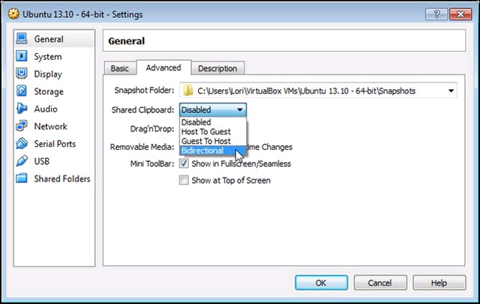Open Storage disk icon
This screenshot has width=480, height=304.
pyautogui.click(x=21, y=91)
